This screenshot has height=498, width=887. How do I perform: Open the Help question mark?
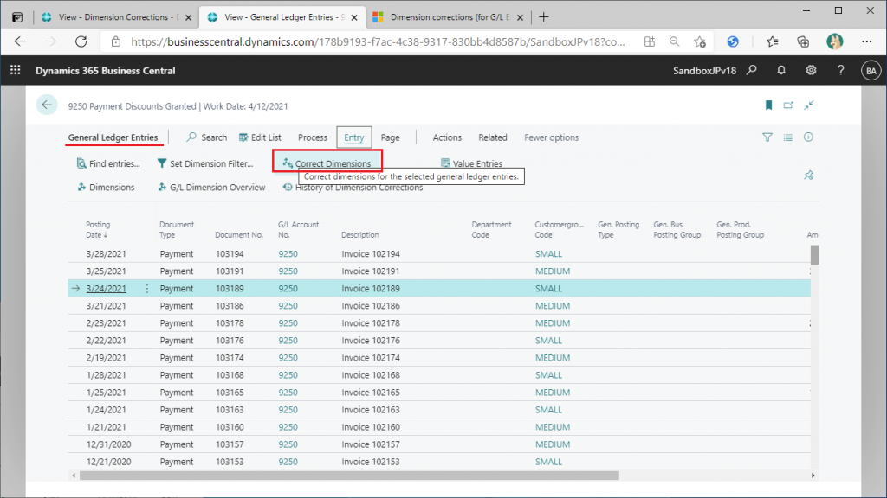(x=840, y=70)
